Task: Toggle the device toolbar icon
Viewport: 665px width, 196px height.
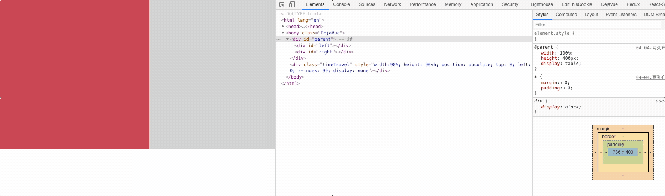Action: click(x=292, y=4)
